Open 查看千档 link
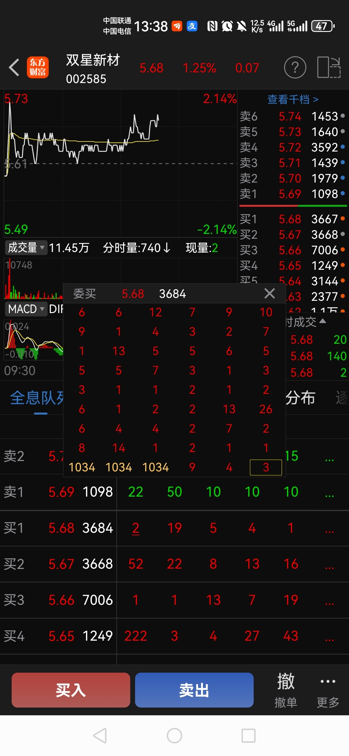Viewport: 349px width, 756px height. [293, 100]
